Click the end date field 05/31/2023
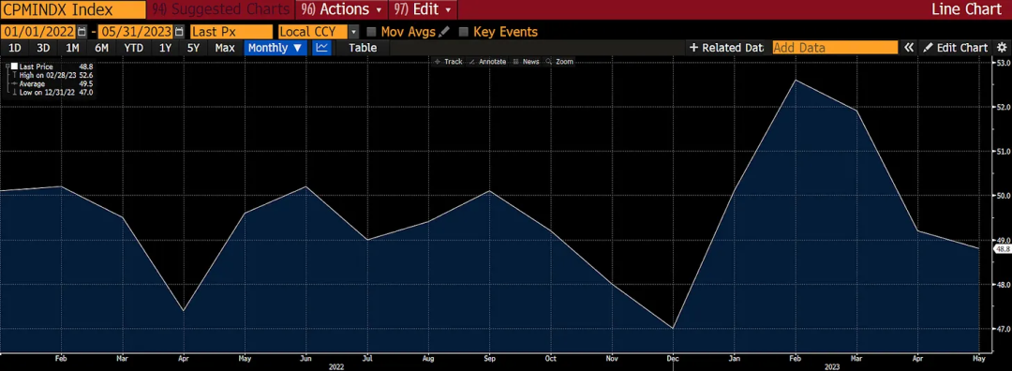This screenshot has width=1012, height=371. point(136,32)
